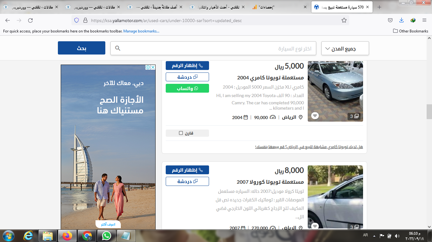This screenshot has width=432, height=242.
Task: Click اعرف أكثر on the Dubai ad
Action: click(x=108, y=224)
